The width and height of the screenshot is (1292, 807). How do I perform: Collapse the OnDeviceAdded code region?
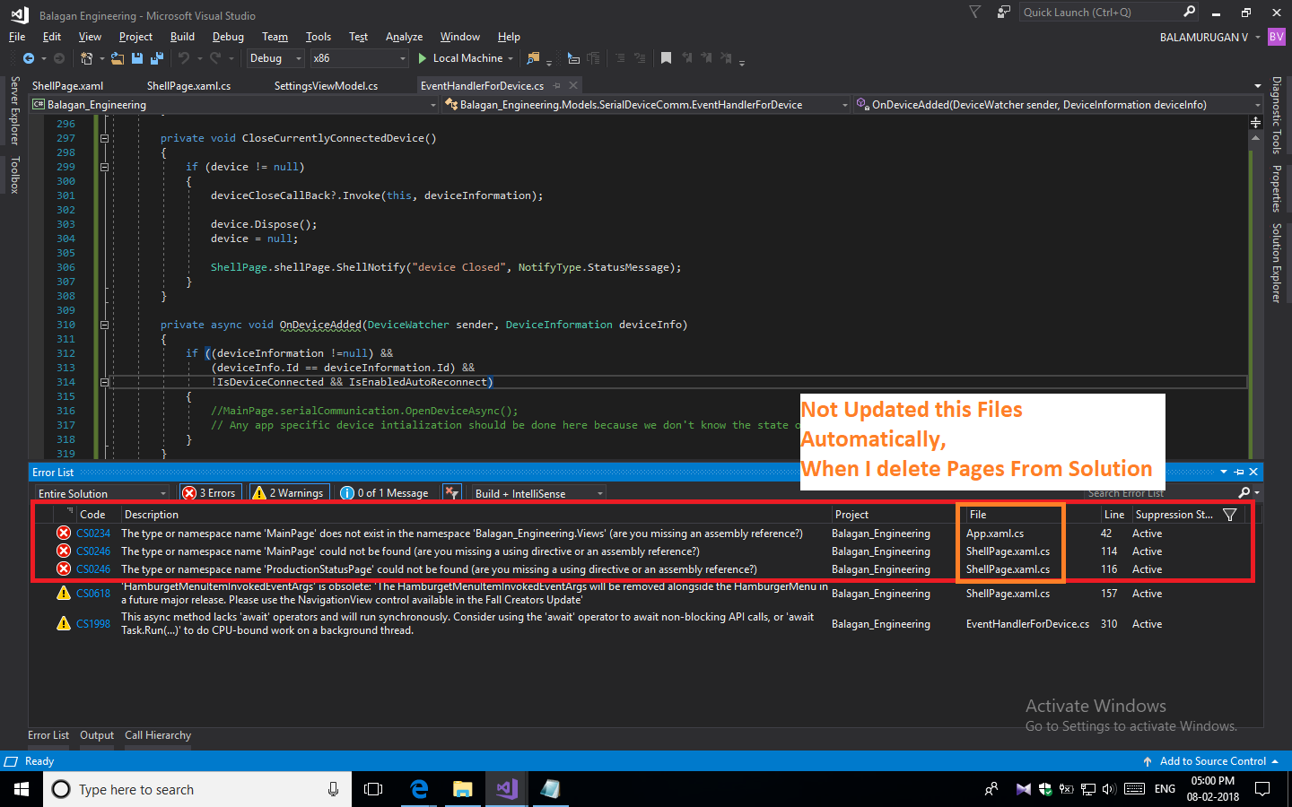(x=104, y=324)
